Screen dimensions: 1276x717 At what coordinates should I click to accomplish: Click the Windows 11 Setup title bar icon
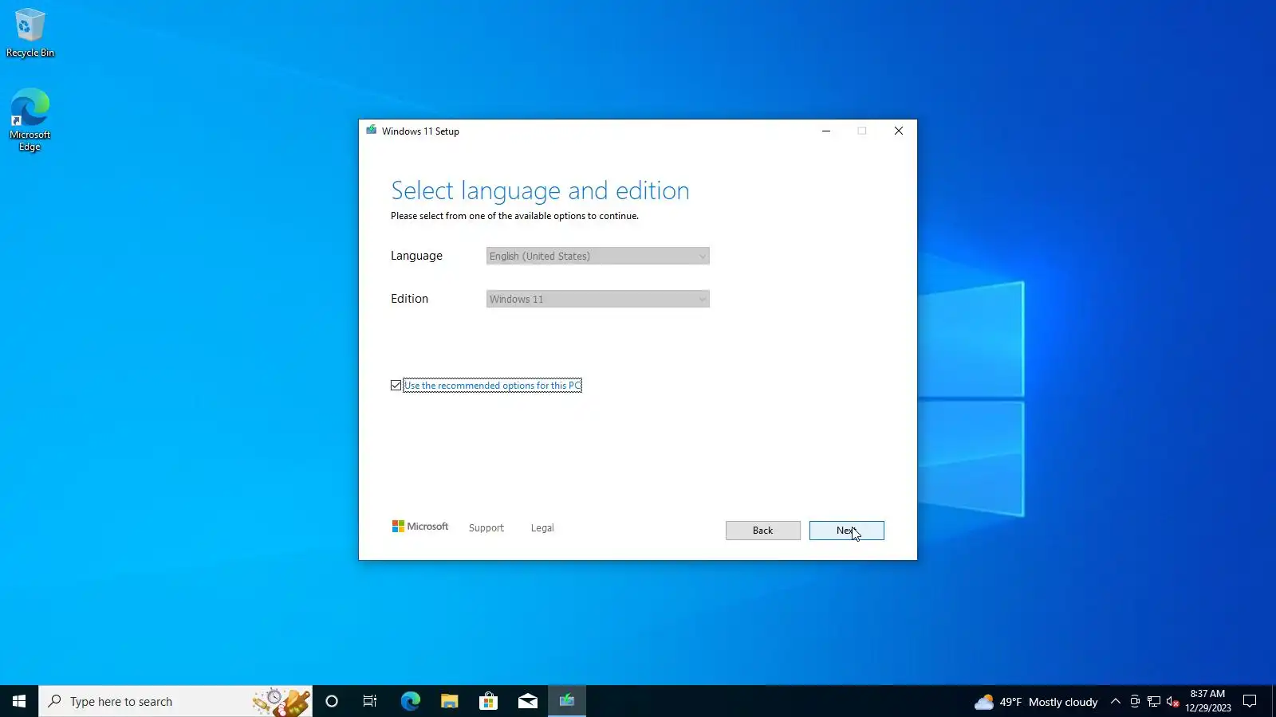(x=371, y=131)
